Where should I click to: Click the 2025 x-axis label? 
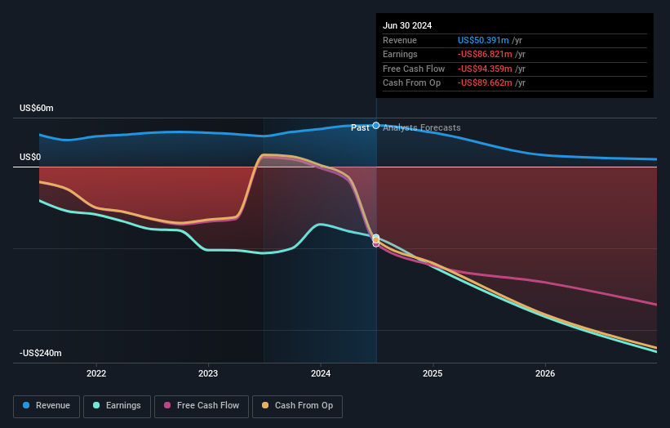point(433,373)
